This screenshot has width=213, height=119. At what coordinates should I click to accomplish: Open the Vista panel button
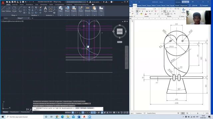click(x=101, y=9)
